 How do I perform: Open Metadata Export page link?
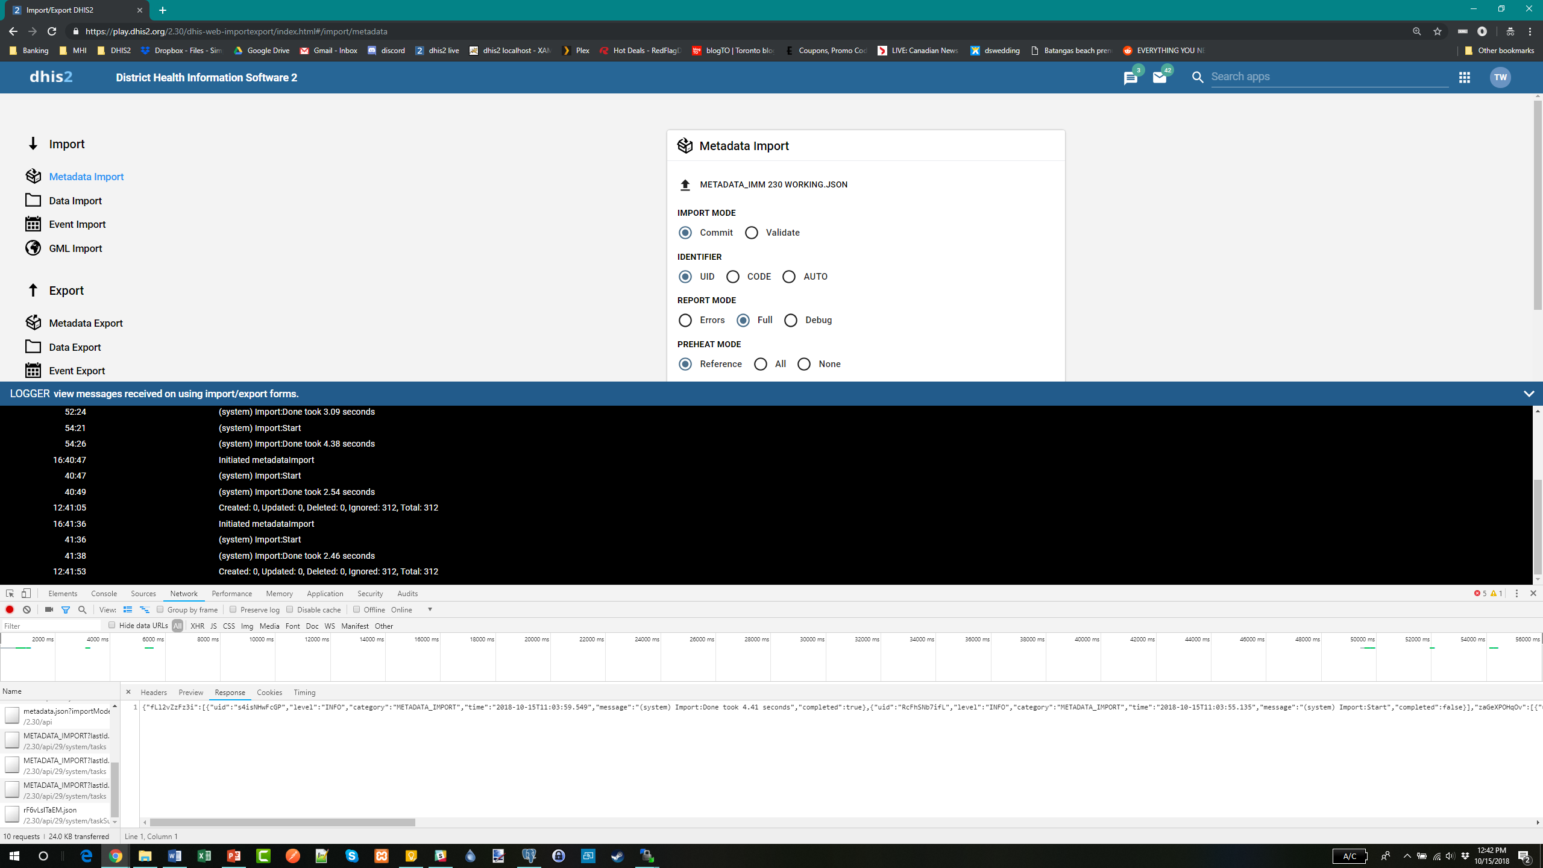pos(86,323)
